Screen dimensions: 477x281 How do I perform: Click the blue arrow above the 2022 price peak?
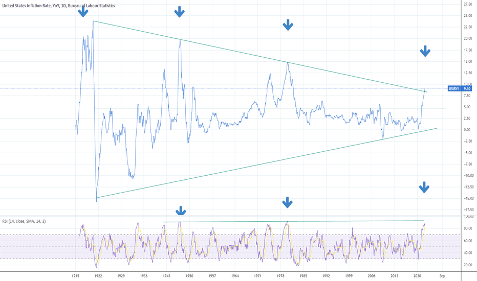425,51
